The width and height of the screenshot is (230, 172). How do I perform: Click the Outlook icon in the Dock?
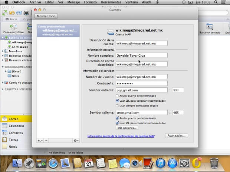tap(197, 163)
